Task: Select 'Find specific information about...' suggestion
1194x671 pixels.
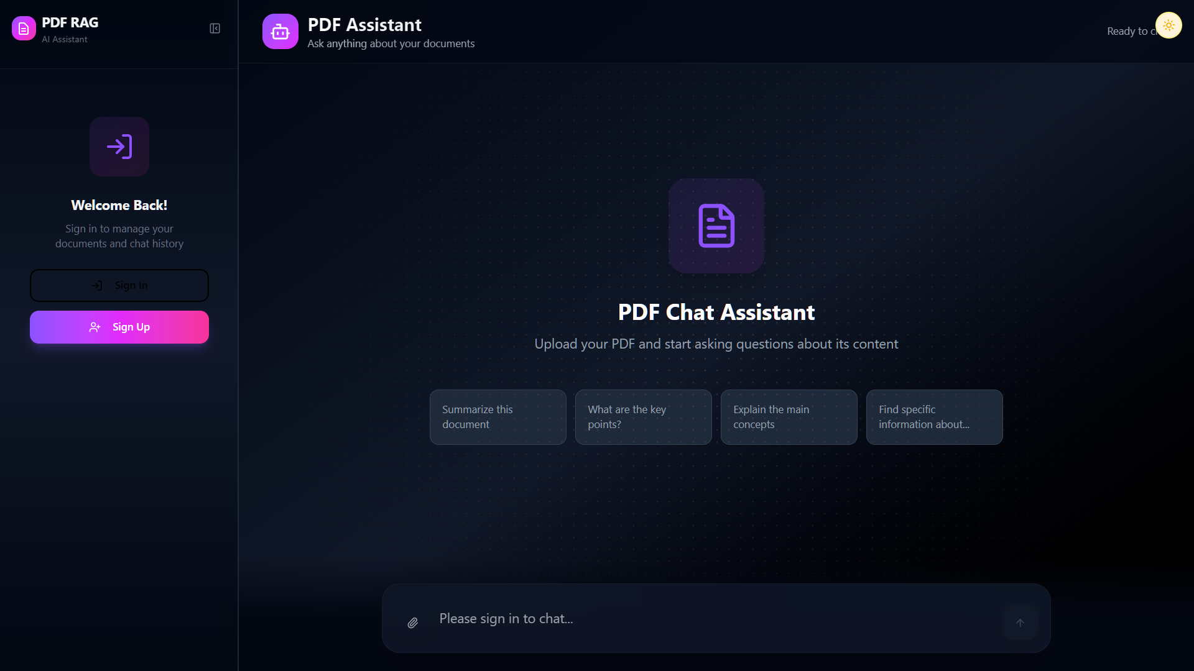Action: (934, 417)
